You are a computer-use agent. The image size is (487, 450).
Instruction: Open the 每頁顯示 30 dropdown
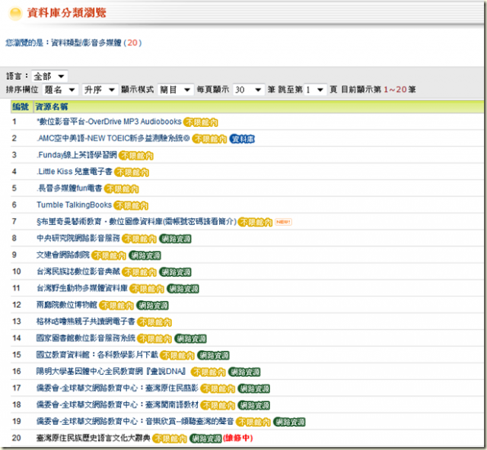click(x=249, y=90)
